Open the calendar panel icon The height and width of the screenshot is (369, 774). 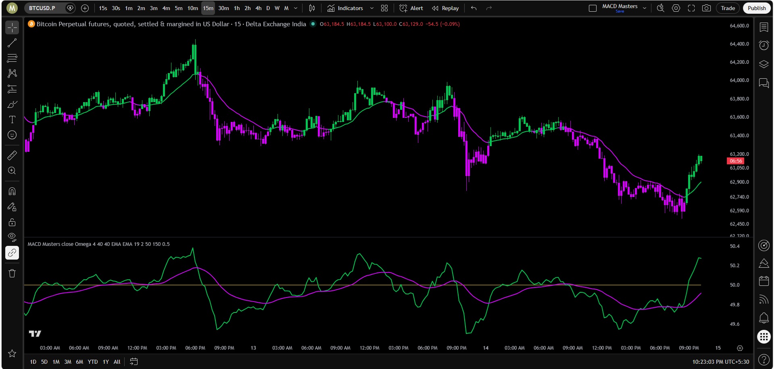[764, 281]
